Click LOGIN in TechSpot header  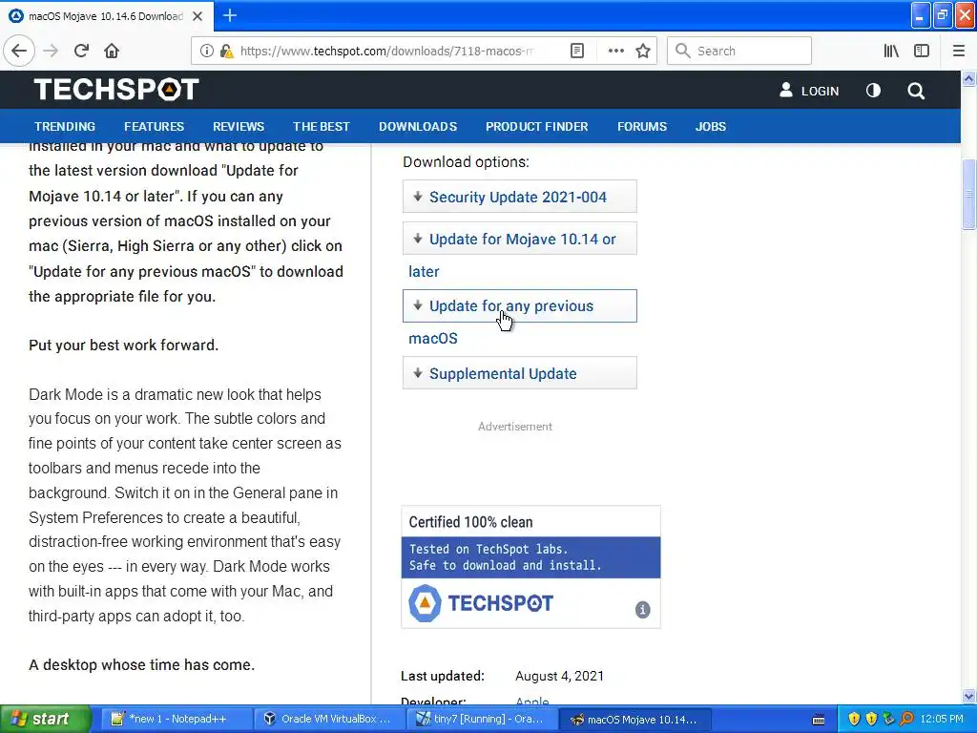tap(809, 91)
